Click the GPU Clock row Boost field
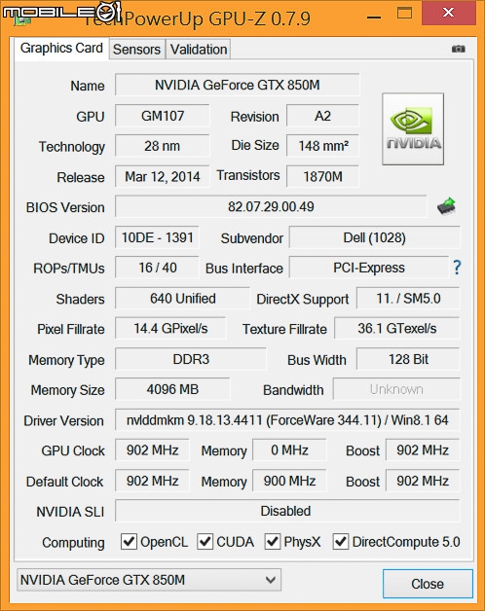 point(423,450)
